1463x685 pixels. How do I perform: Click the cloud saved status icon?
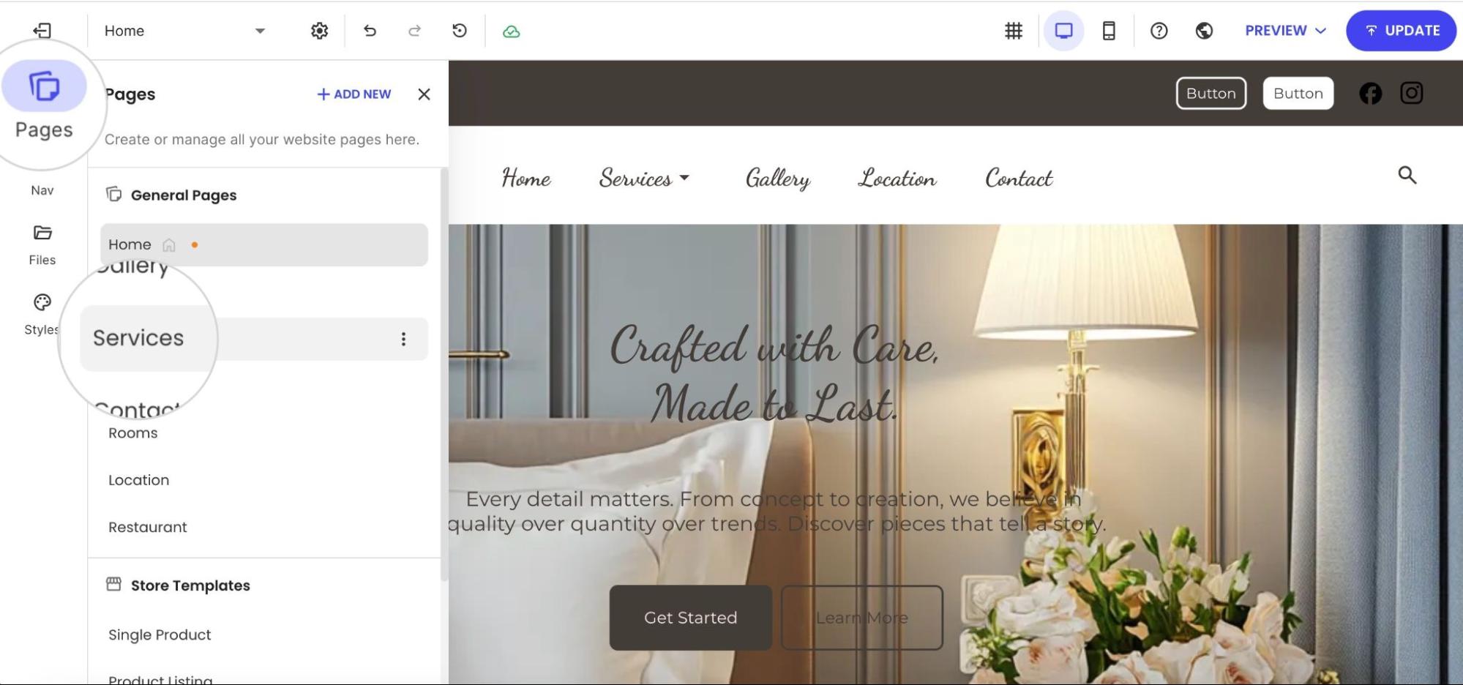click(x=512, y=31)
